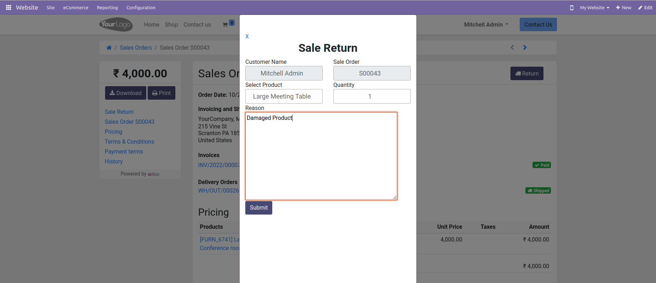656x283 pixels.
Task: Click the YourLogo site logo
Action: click(x=116, y=24)
